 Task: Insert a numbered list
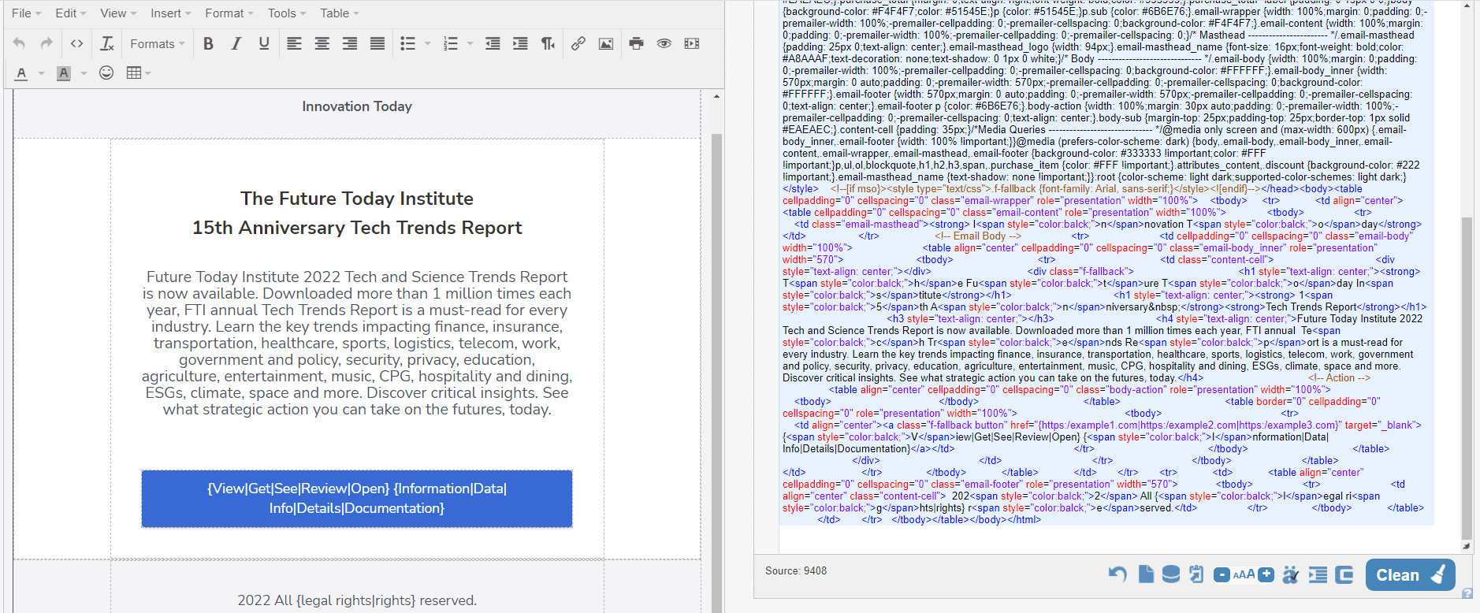point(451,43)
